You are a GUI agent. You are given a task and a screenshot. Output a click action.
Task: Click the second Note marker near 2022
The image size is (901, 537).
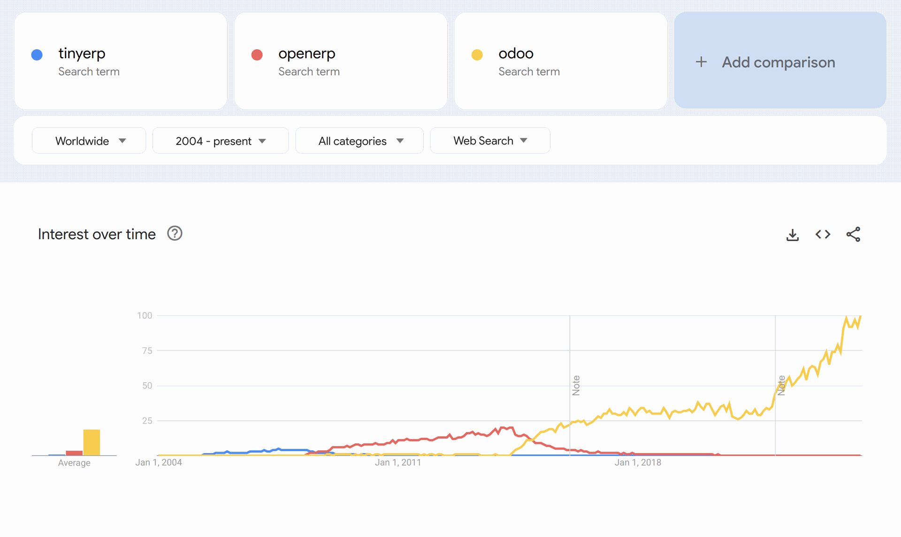(x=781, y=386)
